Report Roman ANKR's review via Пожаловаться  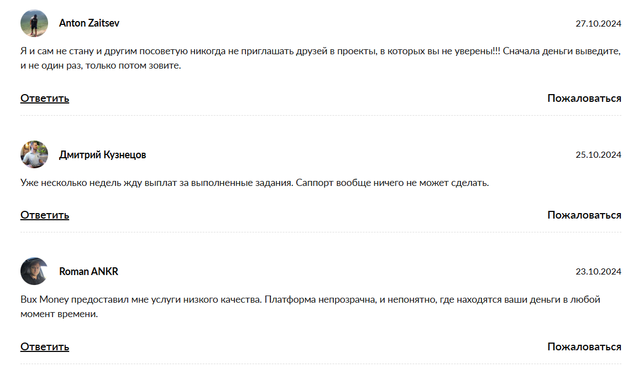(584, 347)
